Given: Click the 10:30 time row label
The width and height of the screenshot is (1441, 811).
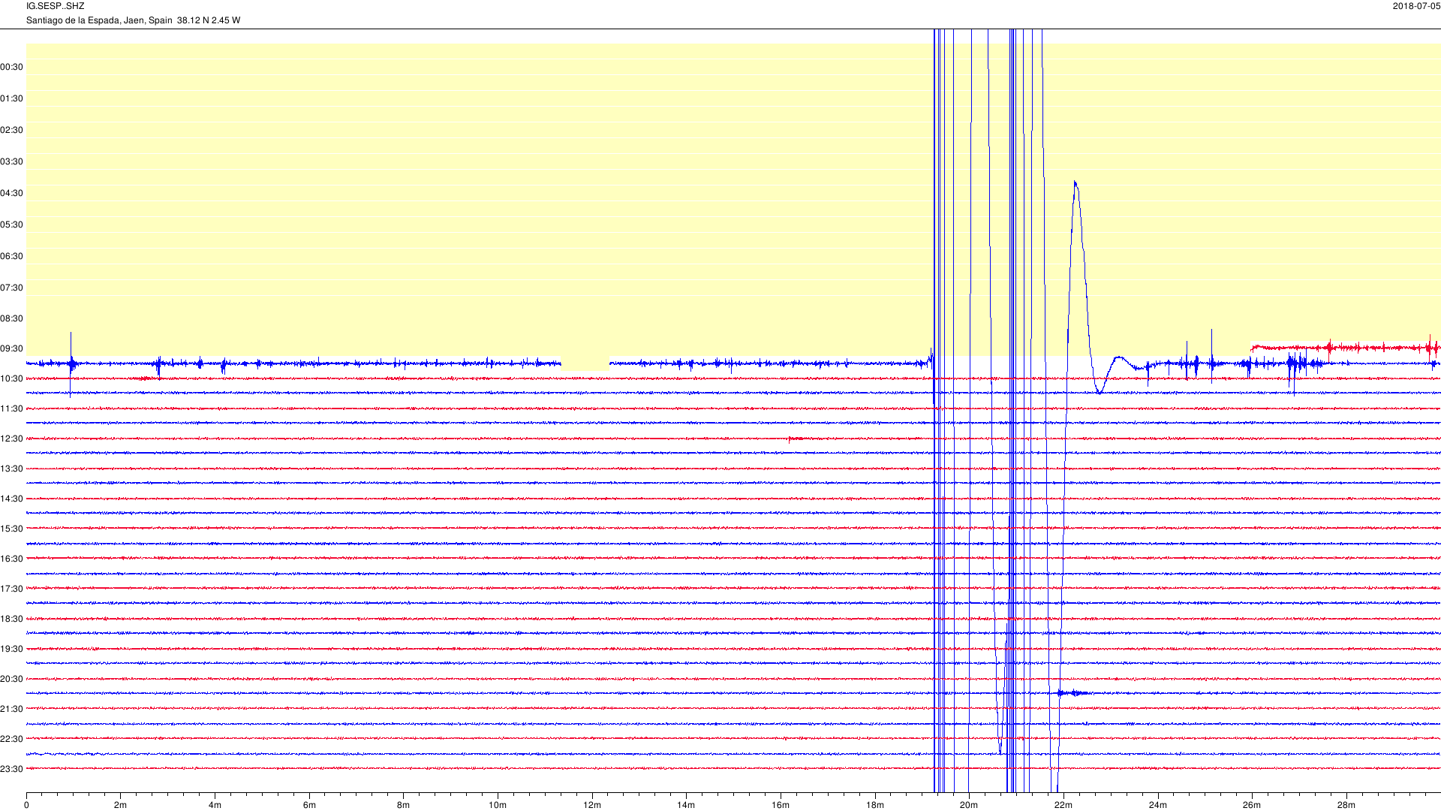Looking at the screenshot, I should click(11, 378).
